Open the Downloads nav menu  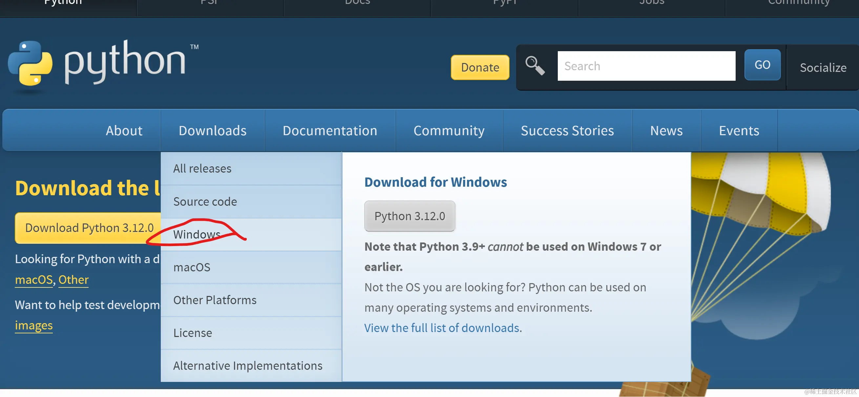coord(212,131)
